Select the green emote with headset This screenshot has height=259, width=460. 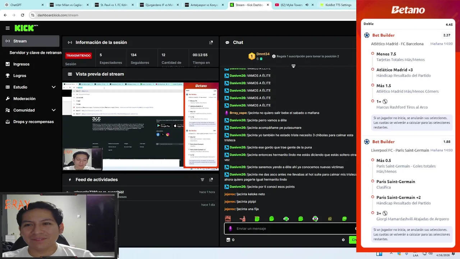coord(286,219)
